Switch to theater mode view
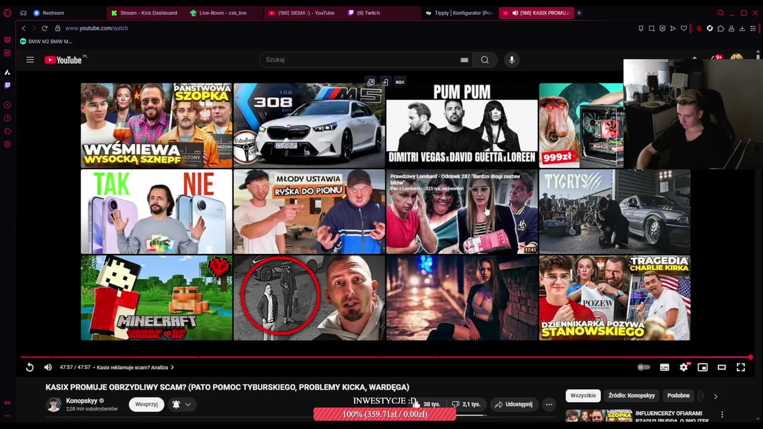763x429 pixels. pos(721,368)
